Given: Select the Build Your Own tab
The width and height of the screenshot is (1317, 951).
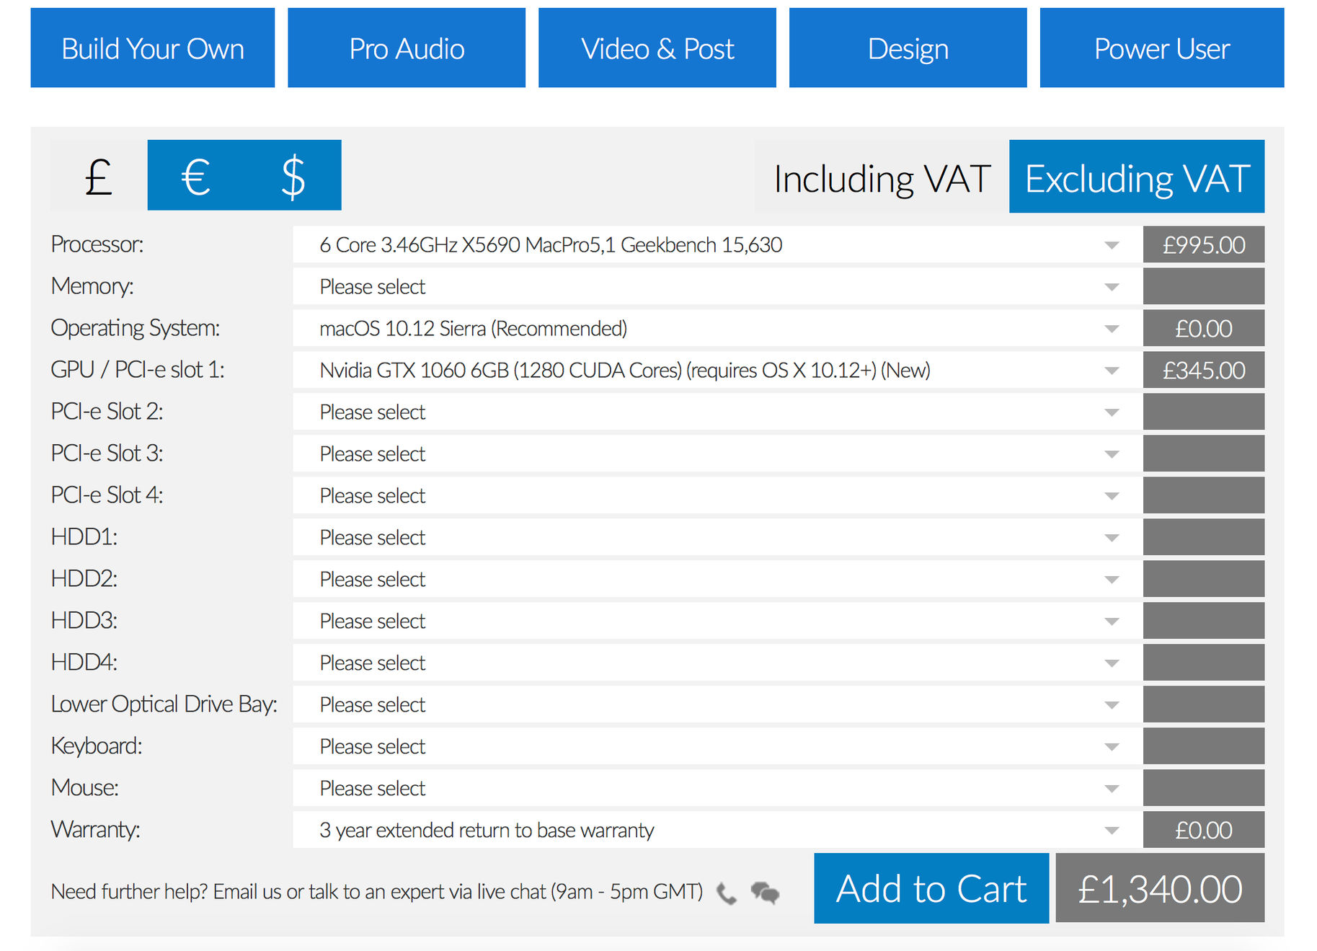Looking at the screenshot, I should [153, 48].
